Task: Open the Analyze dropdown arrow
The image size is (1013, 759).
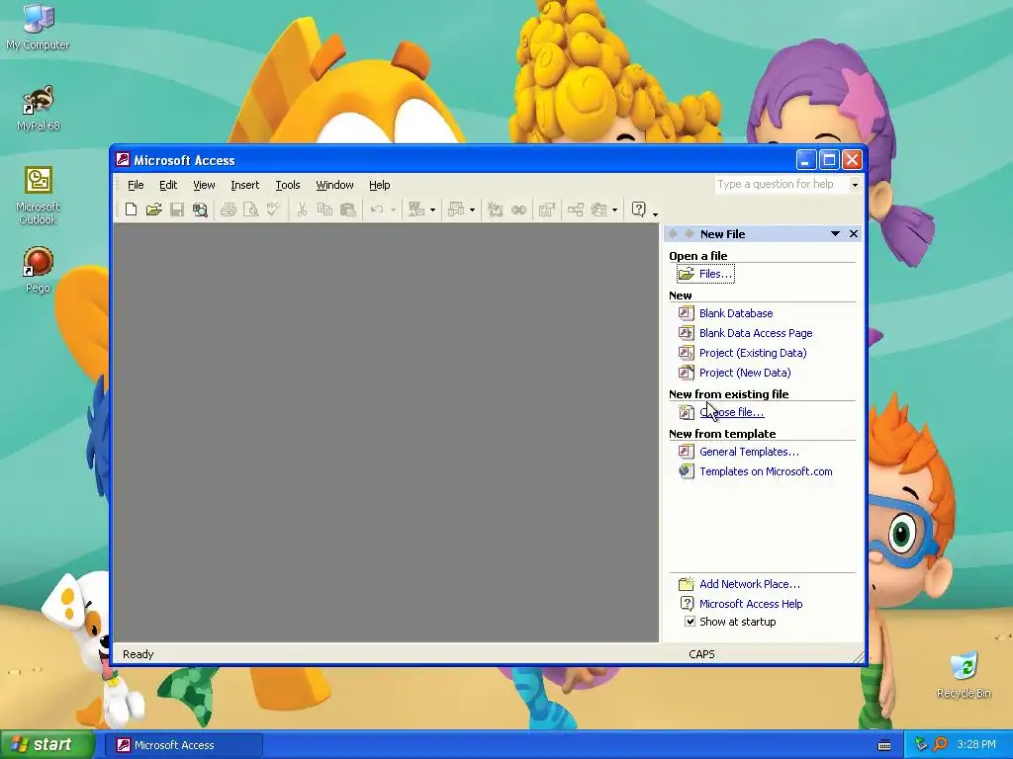Action: pyautogui.click(x=472, y=210)
